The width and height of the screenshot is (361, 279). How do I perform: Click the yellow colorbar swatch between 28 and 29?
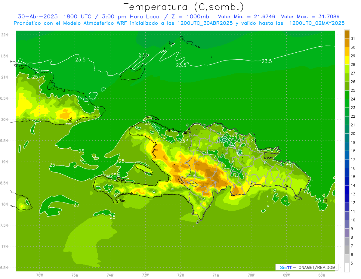[347, 60]
